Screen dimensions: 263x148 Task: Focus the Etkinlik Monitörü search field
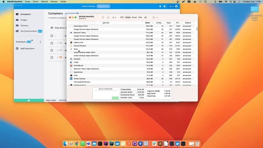pyautogui.click(x=173, y=17)
